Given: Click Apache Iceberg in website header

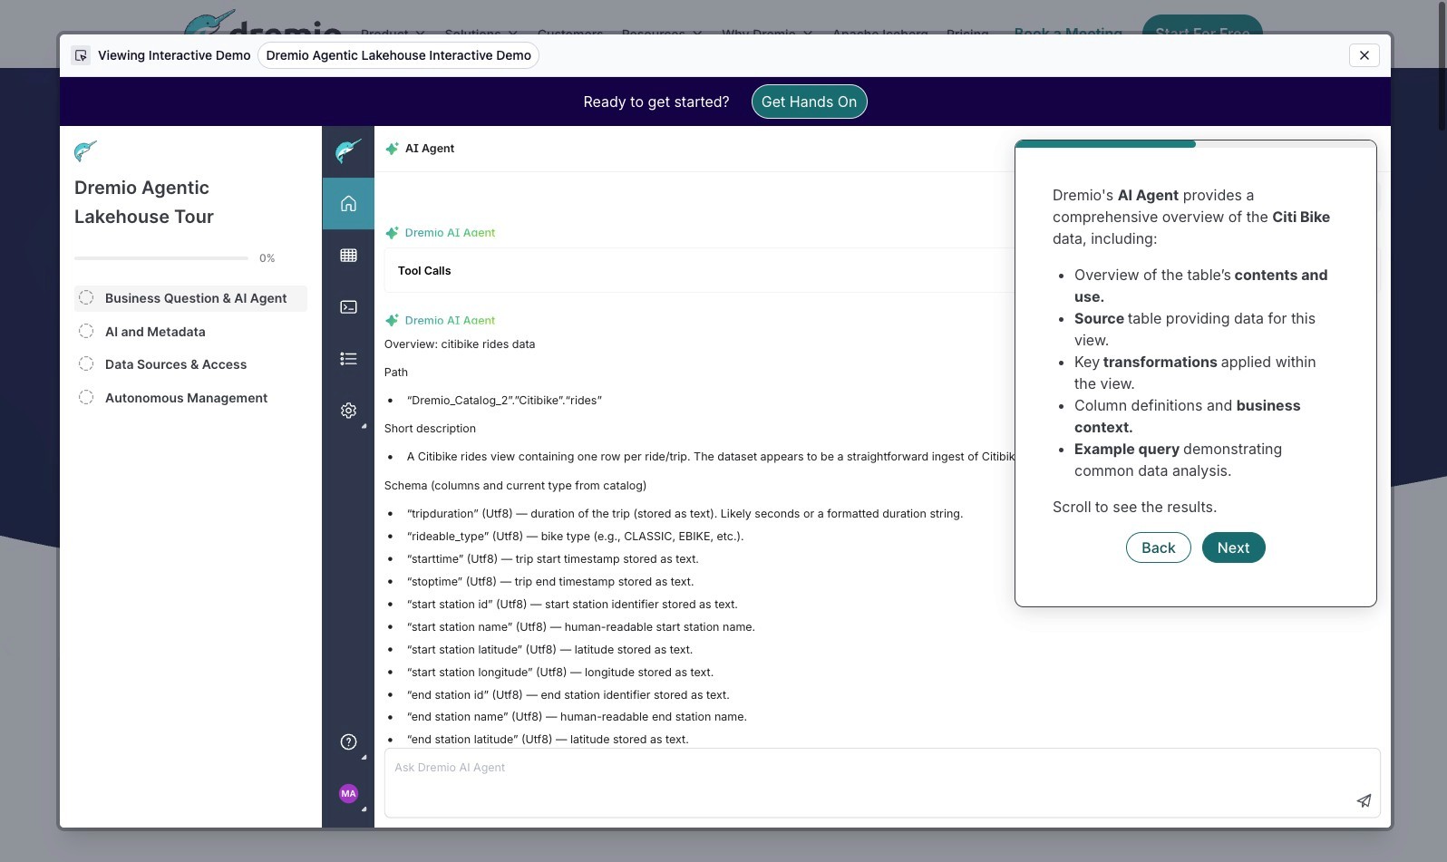Looking at the screenshot, I should [879, 32].
